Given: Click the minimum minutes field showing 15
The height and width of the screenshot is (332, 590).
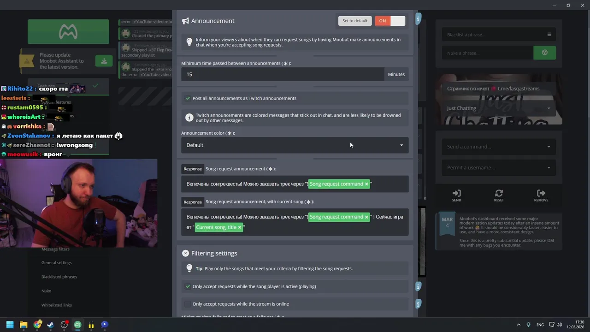Looking at the screenshot, I should (x=283, y=74).
